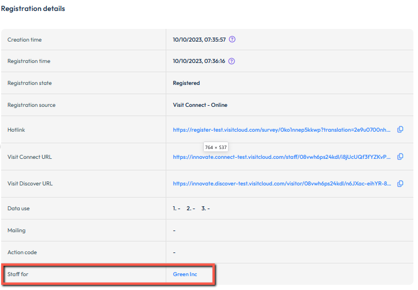Click the Registration source row label
Screen dimensions: 418x290
(31, 105)
